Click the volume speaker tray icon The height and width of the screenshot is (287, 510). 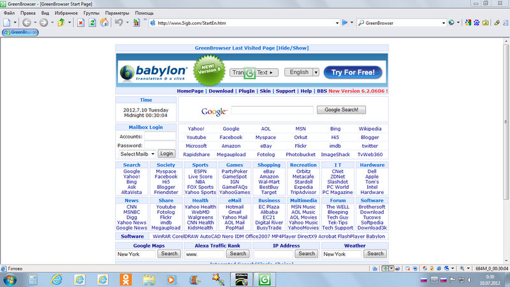(470, 280)
